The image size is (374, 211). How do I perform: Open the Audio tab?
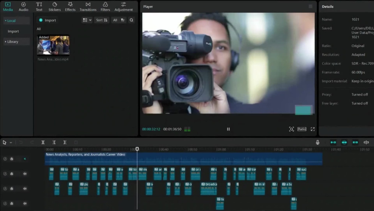(23, 7)
